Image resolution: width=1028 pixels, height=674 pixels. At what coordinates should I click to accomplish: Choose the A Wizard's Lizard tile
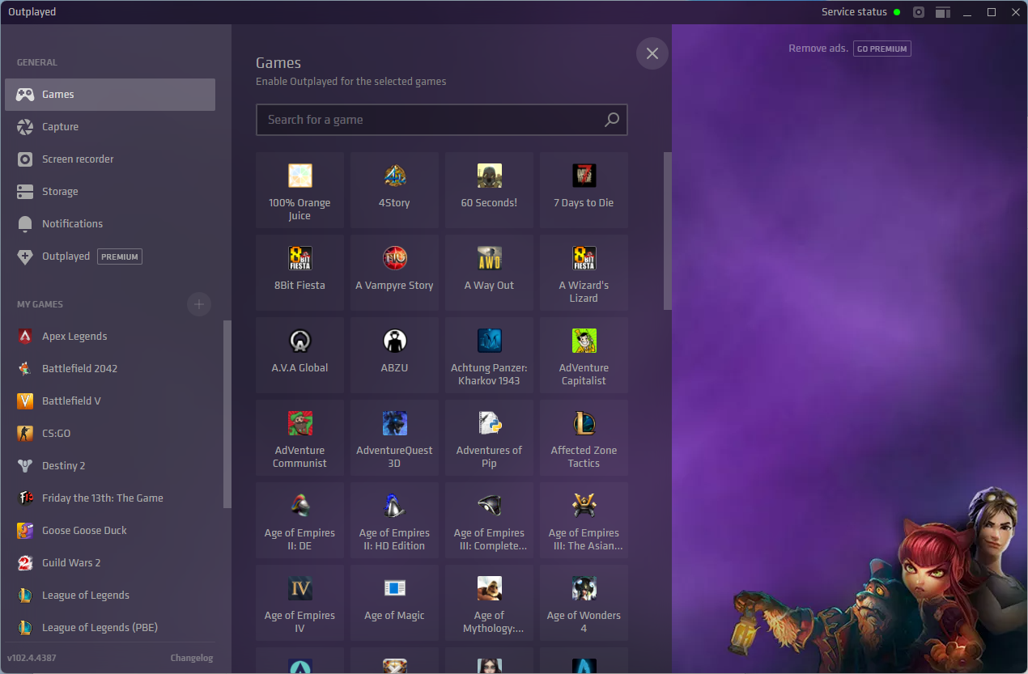(584, 273)
